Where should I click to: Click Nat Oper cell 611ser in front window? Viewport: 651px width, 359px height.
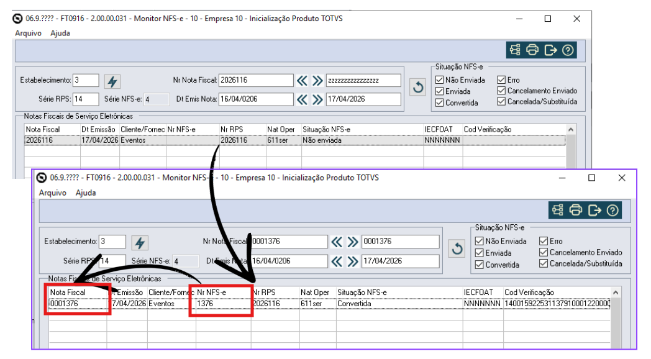click(317, 304)
